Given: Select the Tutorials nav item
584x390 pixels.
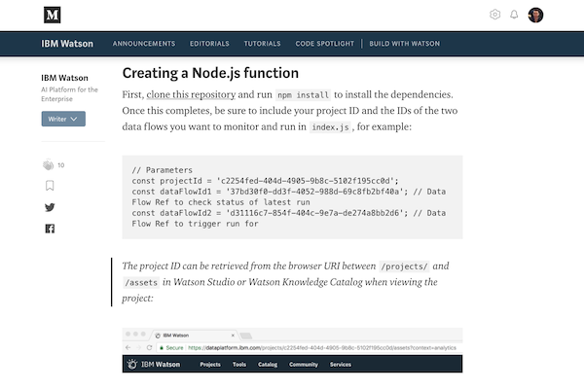Looking at the screenshot, I should click(x=262, y=44).
